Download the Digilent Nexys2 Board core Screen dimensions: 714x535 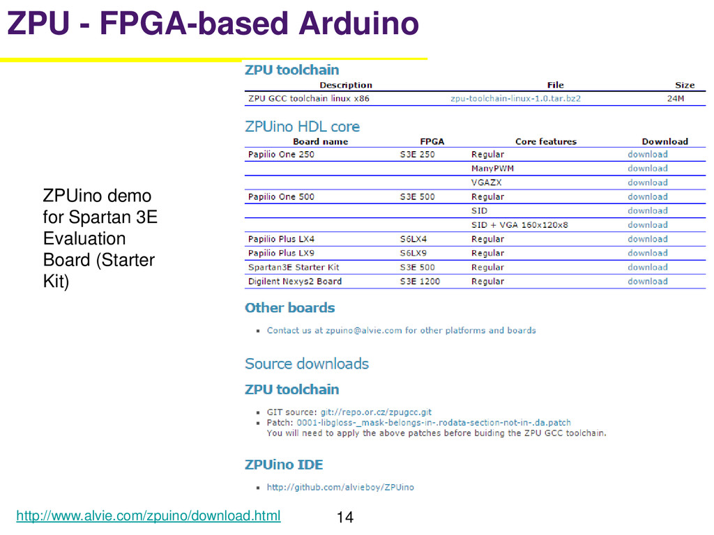click(648, 281)
